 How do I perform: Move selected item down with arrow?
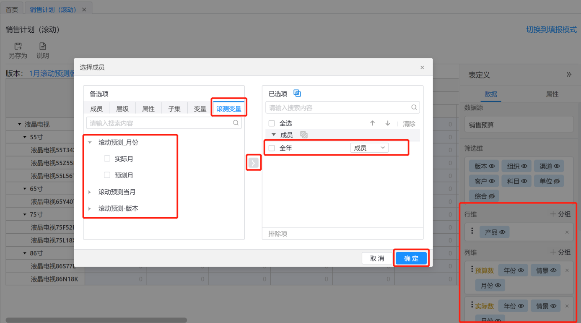pyautogui.click(x=388, y=123)
